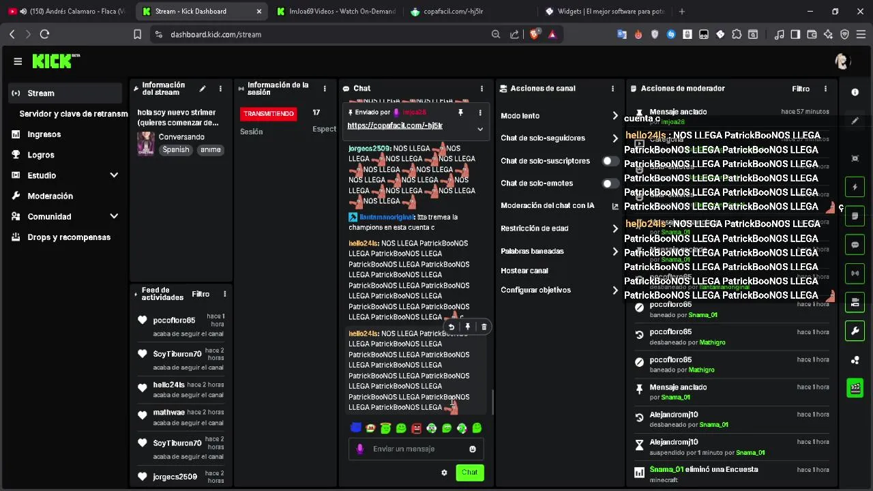The height and width of the screenshot is (491, 873).
Task: Click the speech bubble icon in right sidebar
Action: tap(855, 245)
